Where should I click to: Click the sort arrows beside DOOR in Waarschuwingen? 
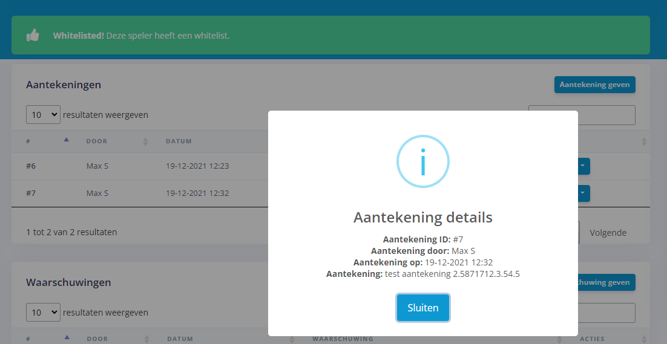145,339
